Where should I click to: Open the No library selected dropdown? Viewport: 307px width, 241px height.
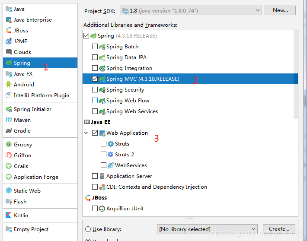(207, 229)
